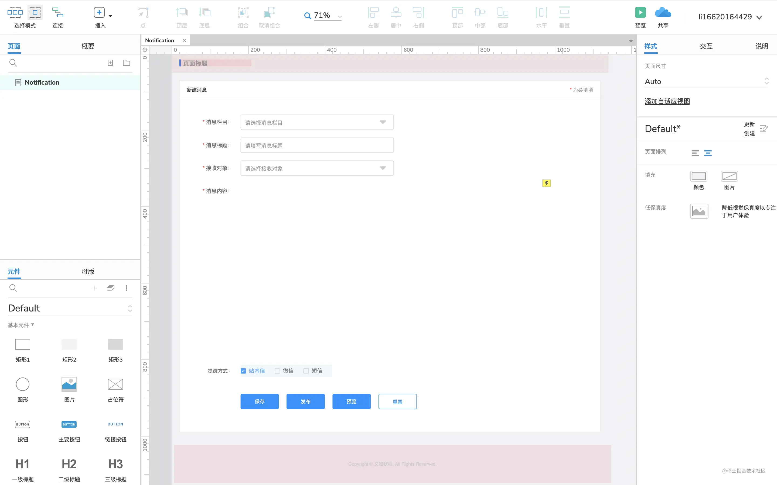The image size is (777, 485).
Task: Select the contain selection mode icon
Action: [x=35, y=12]
